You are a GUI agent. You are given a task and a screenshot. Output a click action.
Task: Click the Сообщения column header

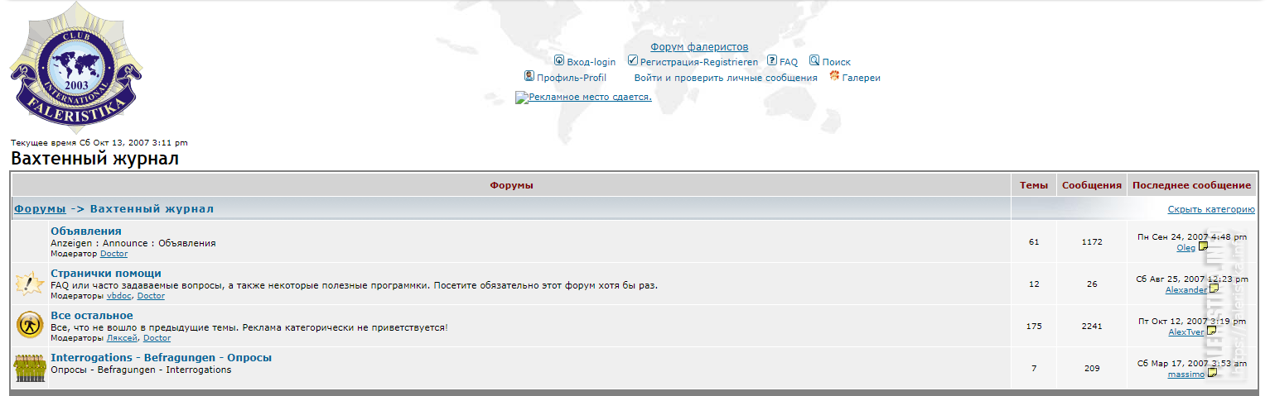coord(1092,185)
